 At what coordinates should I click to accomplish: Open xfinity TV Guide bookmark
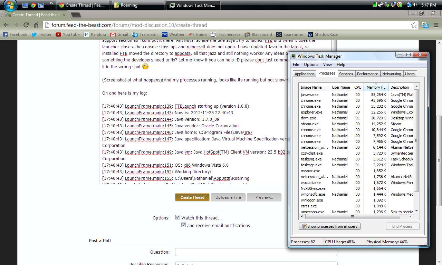(198, 35)
